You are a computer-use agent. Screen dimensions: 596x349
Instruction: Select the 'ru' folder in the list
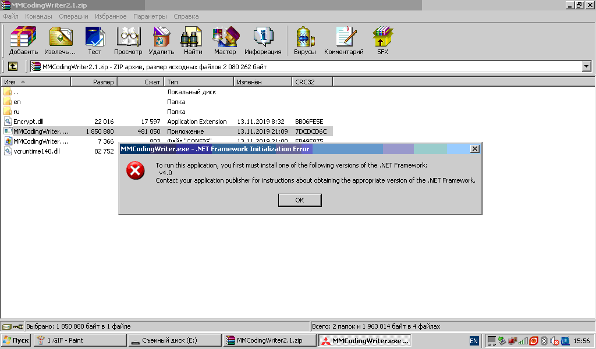click(167, 112)
